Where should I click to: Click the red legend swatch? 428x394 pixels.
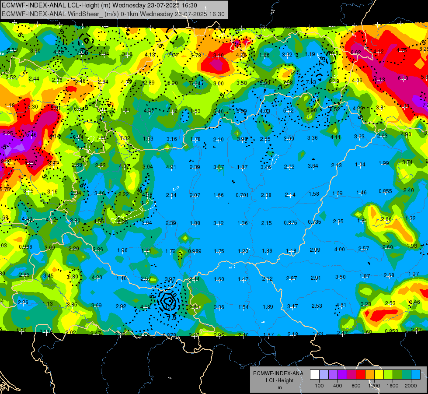pyautogui.click(x=361, y=374)
